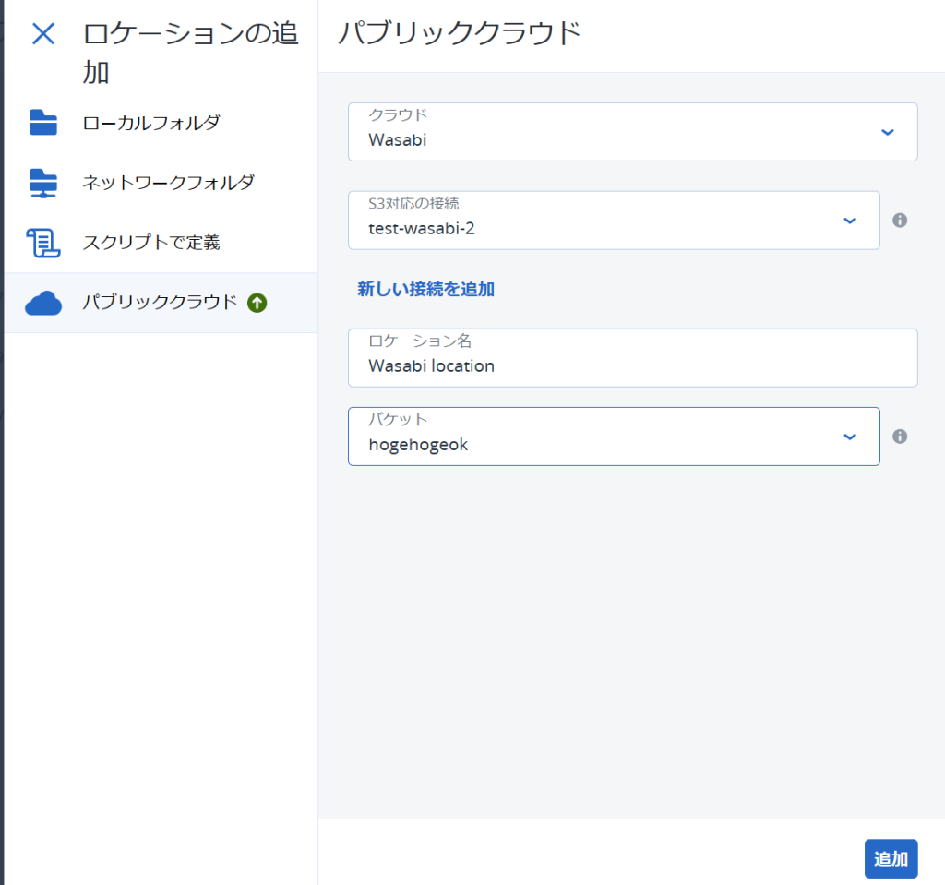This screenshot has width=945, height=885.
Task: Click the ネットワークフォルダ network folder icon
Action: tap(43, 183)
